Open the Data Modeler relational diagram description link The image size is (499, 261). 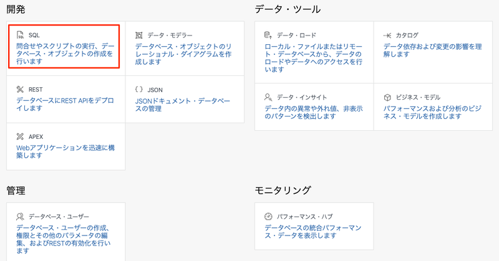tap(184, 54)
